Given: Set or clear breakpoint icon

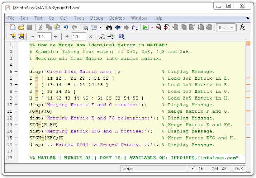Looking at the screenshot, I should [158, 27].
